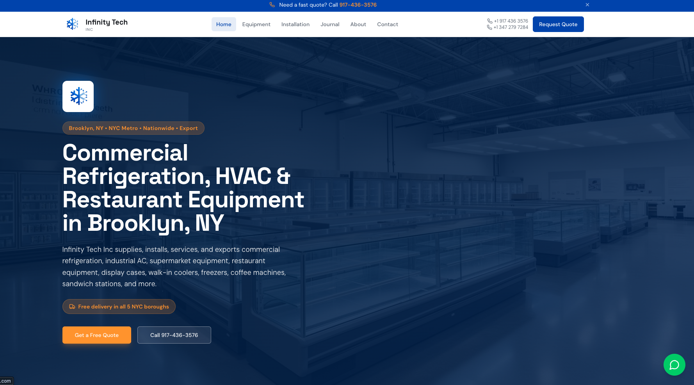Click the Infinity Tech brand name
The image size is (694, 385).
(107, 22)
